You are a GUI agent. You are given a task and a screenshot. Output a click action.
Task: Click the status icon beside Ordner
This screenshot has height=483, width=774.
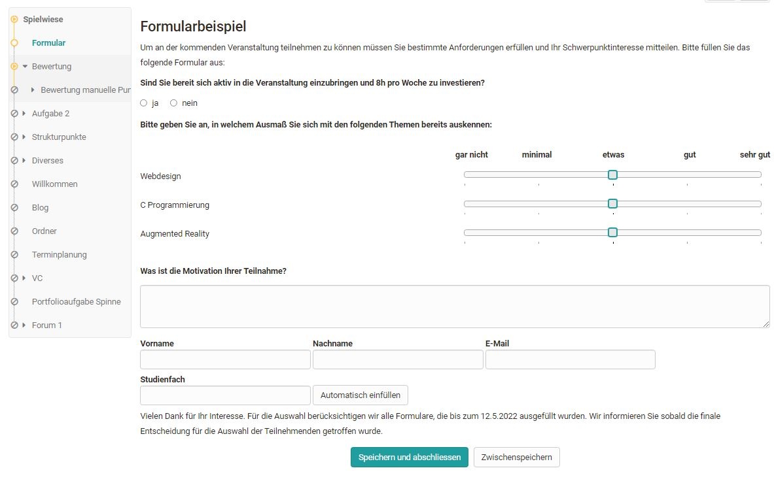coord(16,231)
